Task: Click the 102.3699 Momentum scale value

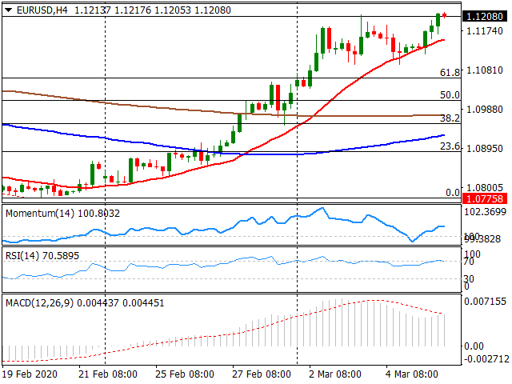Action: point(486,211)
